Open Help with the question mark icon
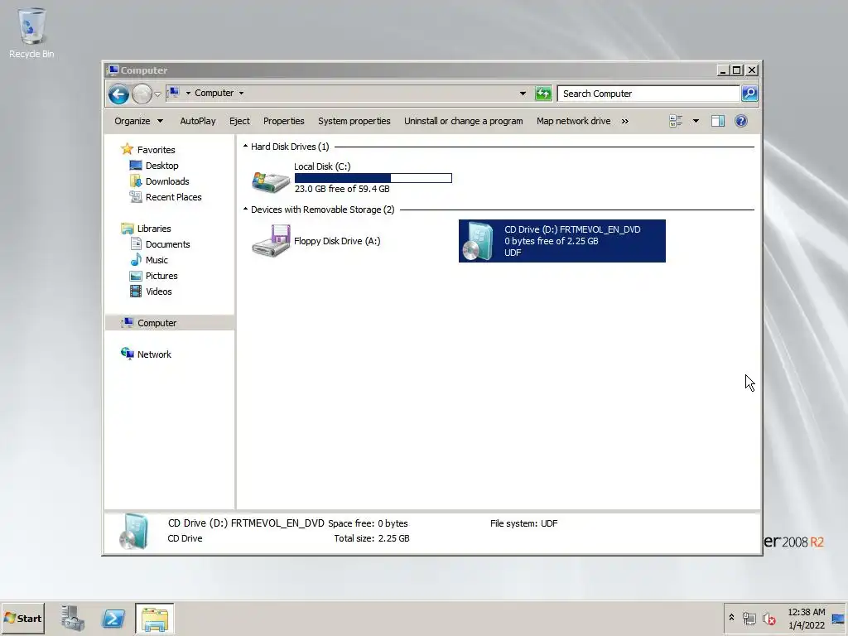848x636 pixels. 741,121
